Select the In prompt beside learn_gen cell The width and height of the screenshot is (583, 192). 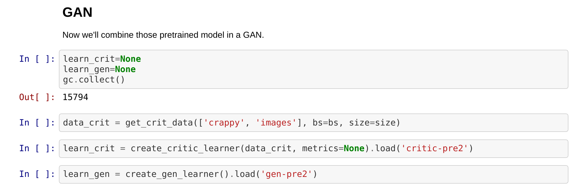click(x=37, y=174)
